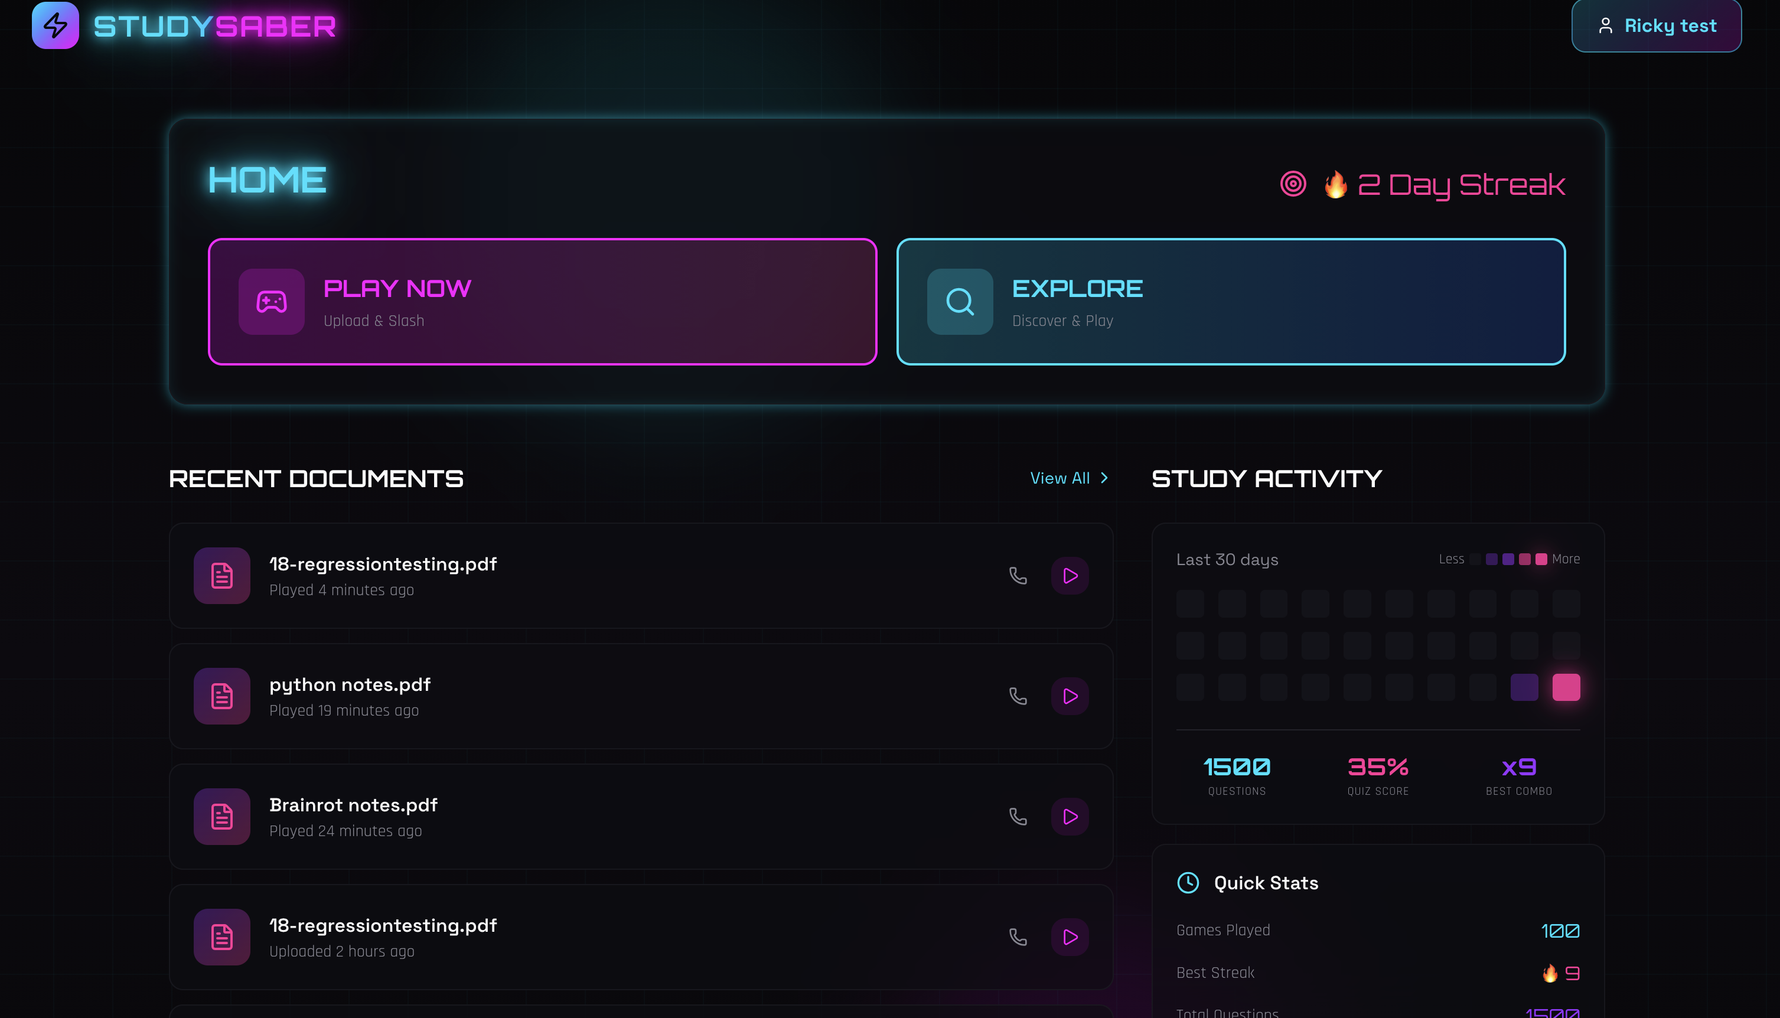Click the chevron next to View All
This screenshot has width=1780, height=1018.
pos(1104,478)
